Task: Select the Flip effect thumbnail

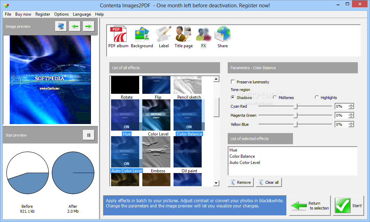Action: 156,85
